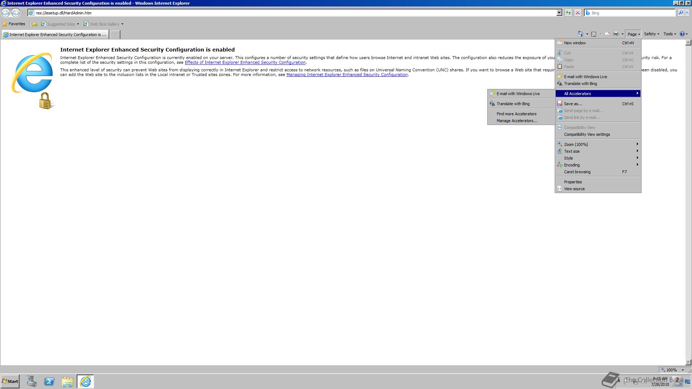Choose New window from Page menu
This screenshot has width=692, height=389.
598,43
